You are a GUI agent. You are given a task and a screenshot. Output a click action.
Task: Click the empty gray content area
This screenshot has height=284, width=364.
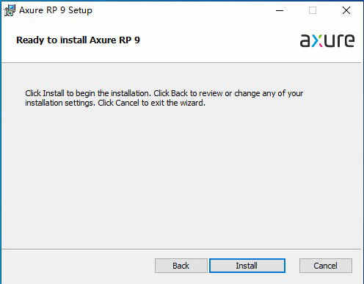tap(181, 176)
